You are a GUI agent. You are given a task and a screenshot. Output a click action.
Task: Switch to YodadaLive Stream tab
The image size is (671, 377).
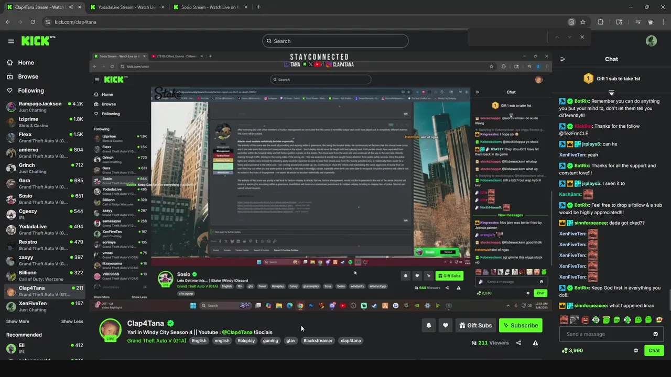click(x=126, y=7)
